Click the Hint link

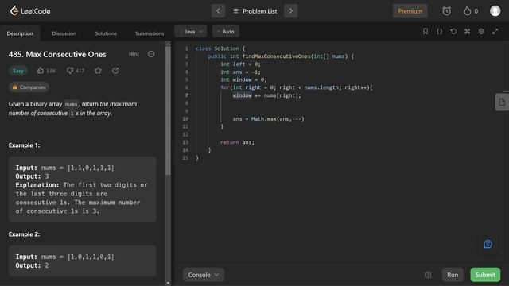[x=134, y=54]
